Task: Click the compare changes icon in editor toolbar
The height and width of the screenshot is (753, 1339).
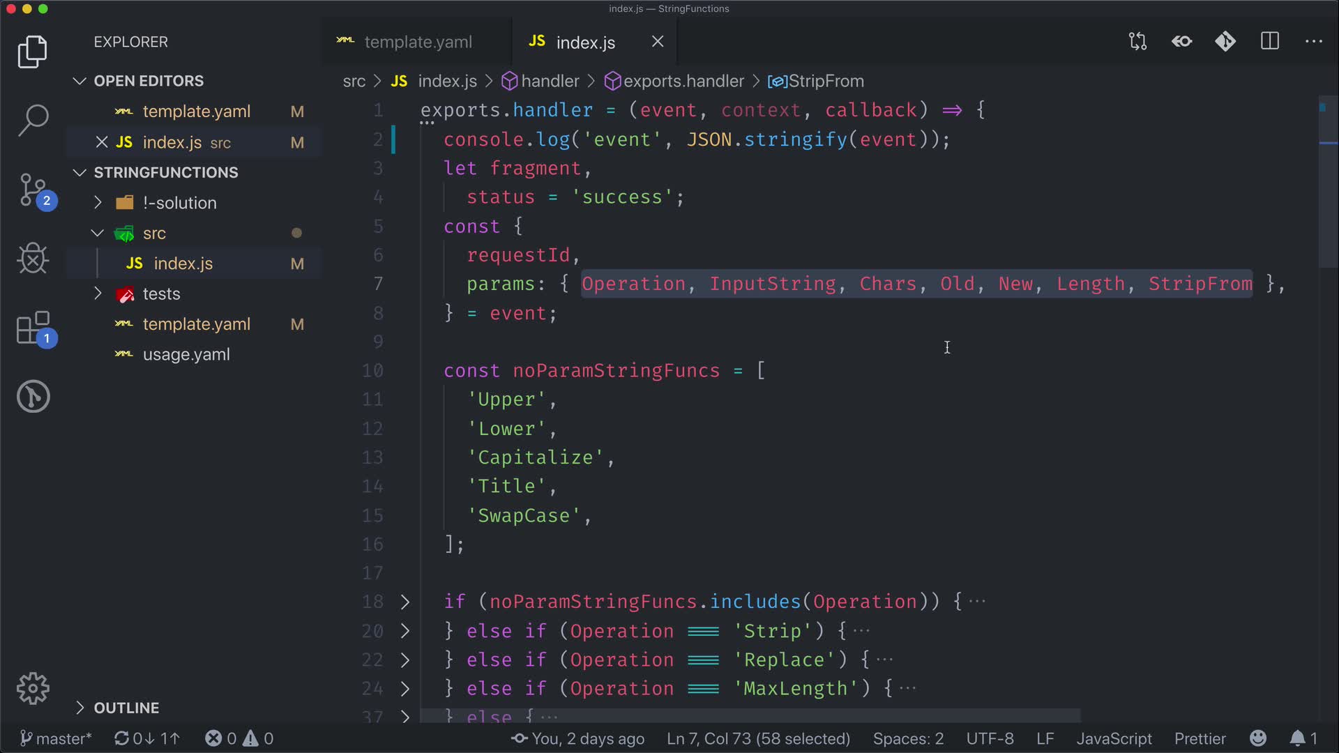Action: (x=1137, y=42)
